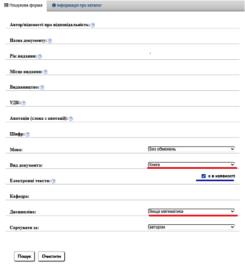Open the Інформація про каталог tab
Image resolution: width=245 pixels, height=265 pixels.
pyautogui.click(x=77, y=5)
